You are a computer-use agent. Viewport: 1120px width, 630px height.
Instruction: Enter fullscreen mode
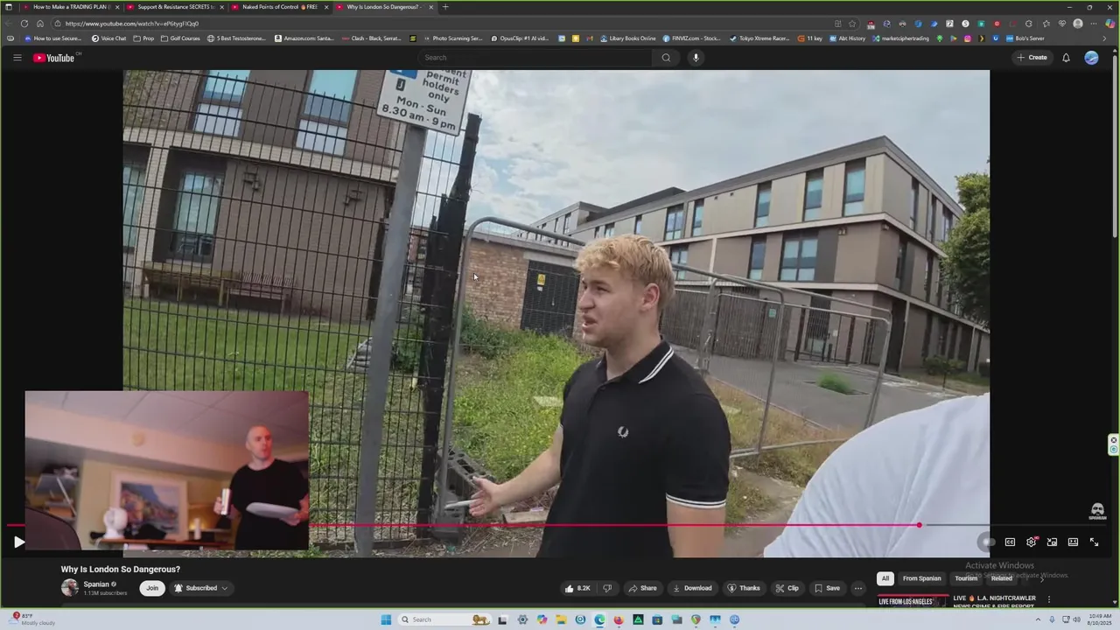pyautogui.click(x=1094, y=542)
